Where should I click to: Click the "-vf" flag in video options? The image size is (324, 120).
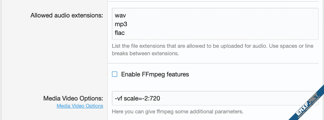[118, 98]
